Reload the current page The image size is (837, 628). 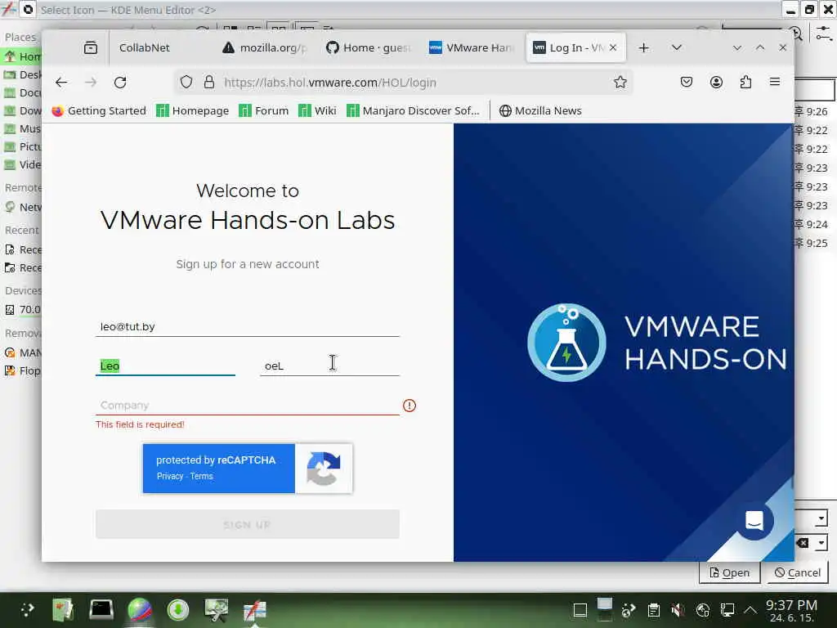120,83
